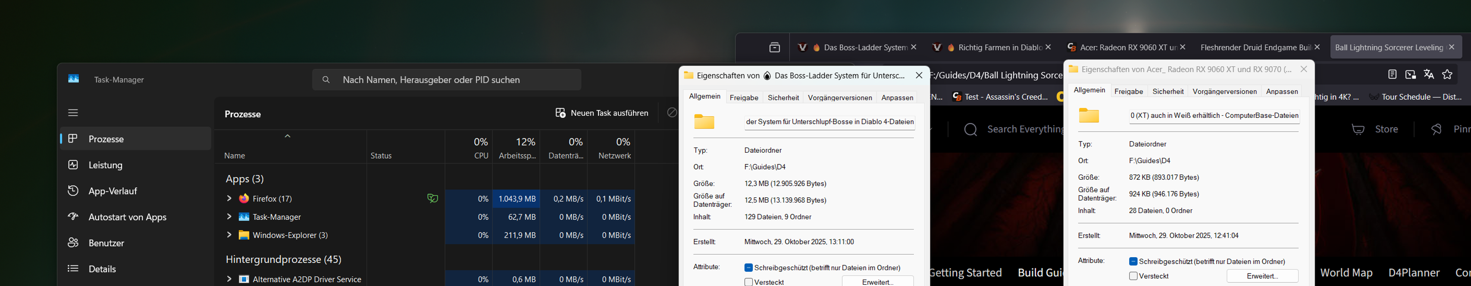Toggle Schreibgeschützt checkbox in Boss-Ladder properties
The image size is (1471, 286).
click(748, 267)
